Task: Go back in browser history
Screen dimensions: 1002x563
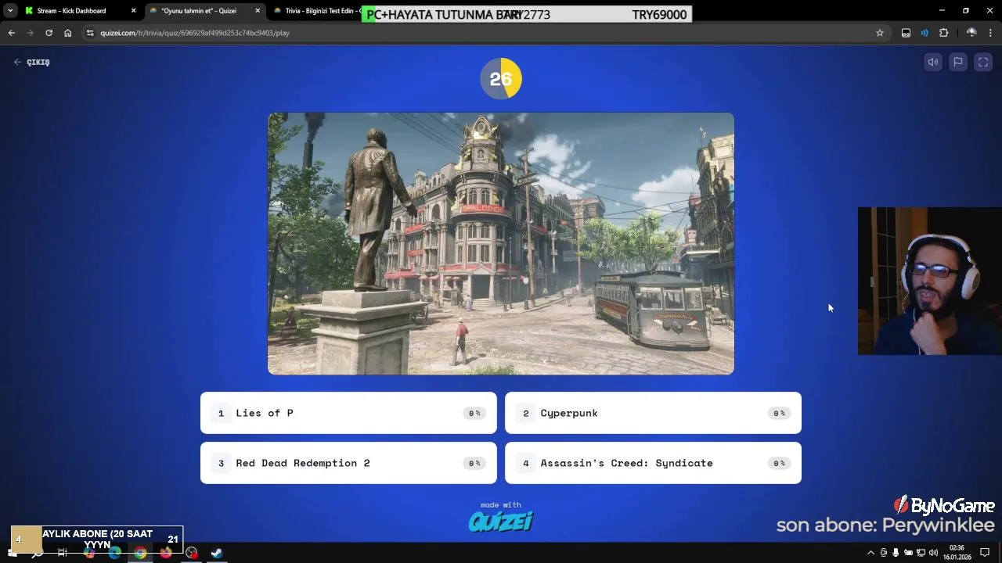Action: point(11,33)
